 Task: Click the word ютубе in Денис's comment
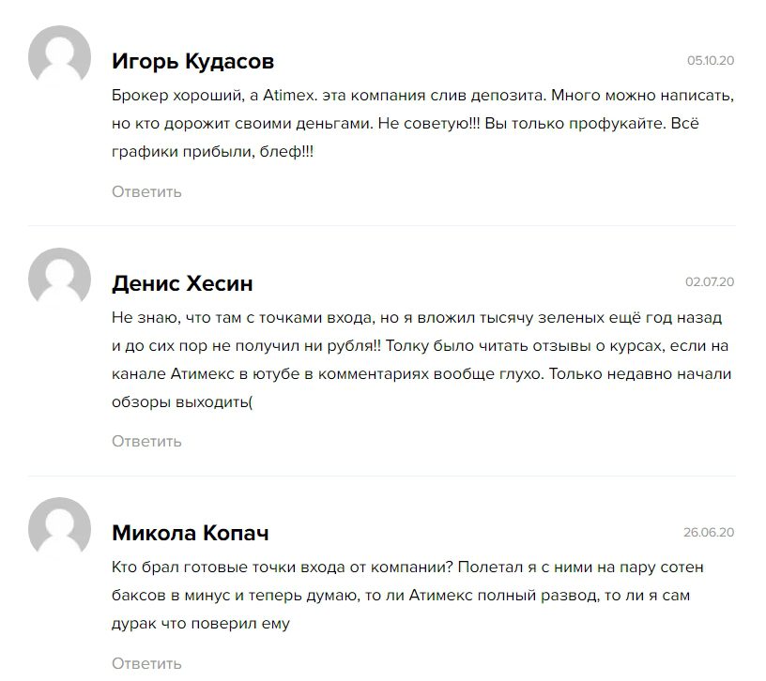coord(272,373)
